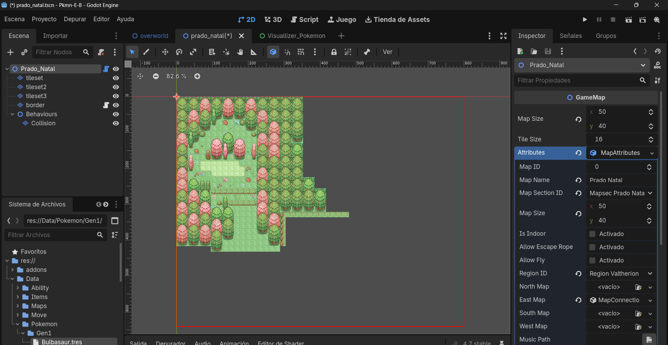Viewport: 668px width, 345px height.
Task: Expand the Maps folder
Action: (x=17, y=306)
